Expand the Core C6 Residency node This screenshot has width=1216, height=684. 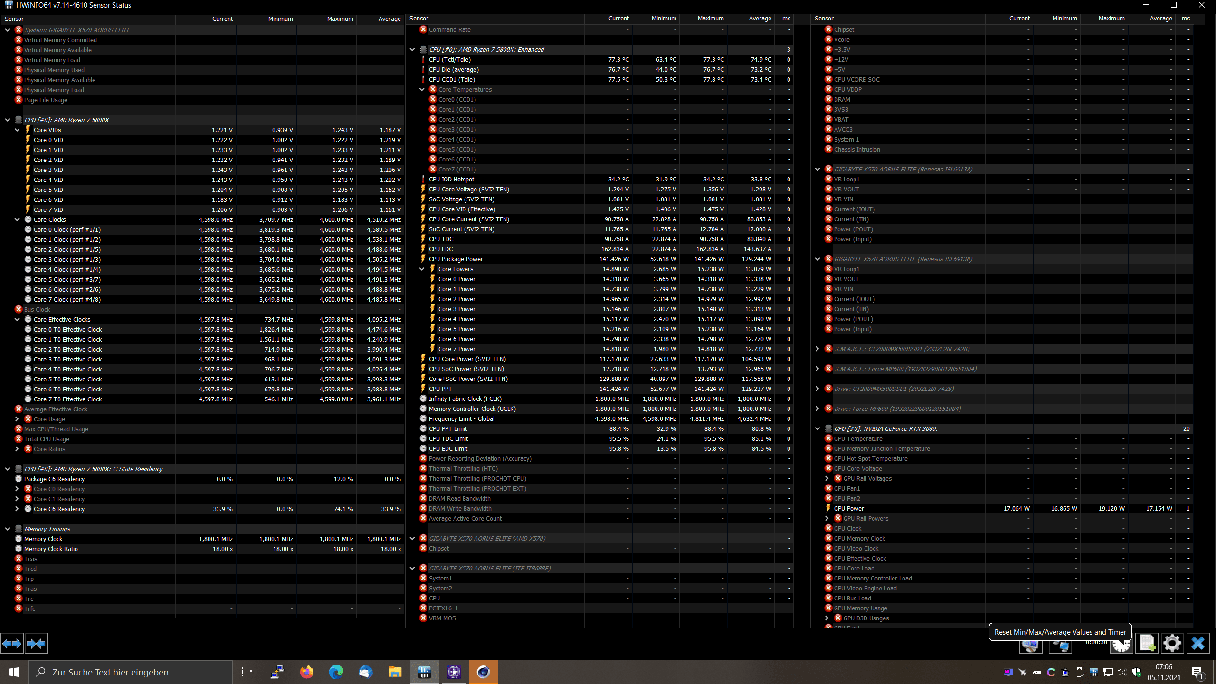(17, 509)
